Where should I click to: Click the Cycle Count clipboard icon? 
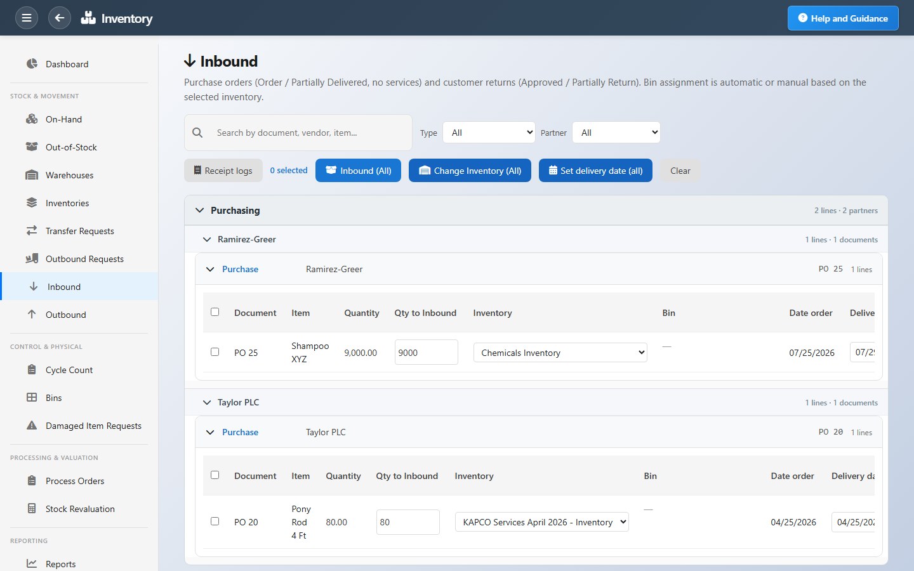(x=32, y=369)
